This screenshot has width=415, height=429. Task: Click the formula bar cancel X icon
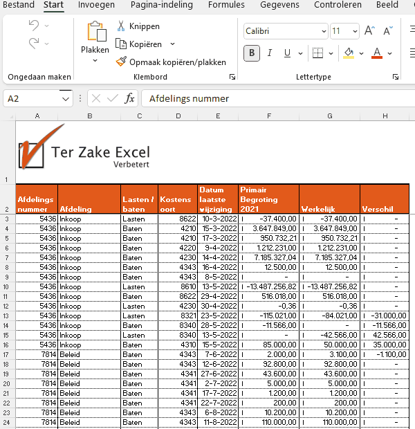[x=96, y=98]
